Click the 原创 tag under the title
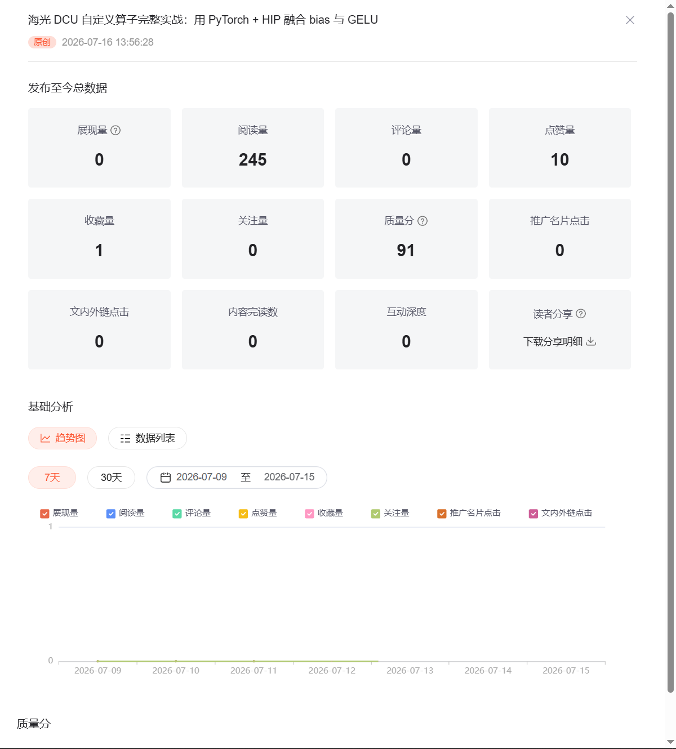 (x=42, y=42)
